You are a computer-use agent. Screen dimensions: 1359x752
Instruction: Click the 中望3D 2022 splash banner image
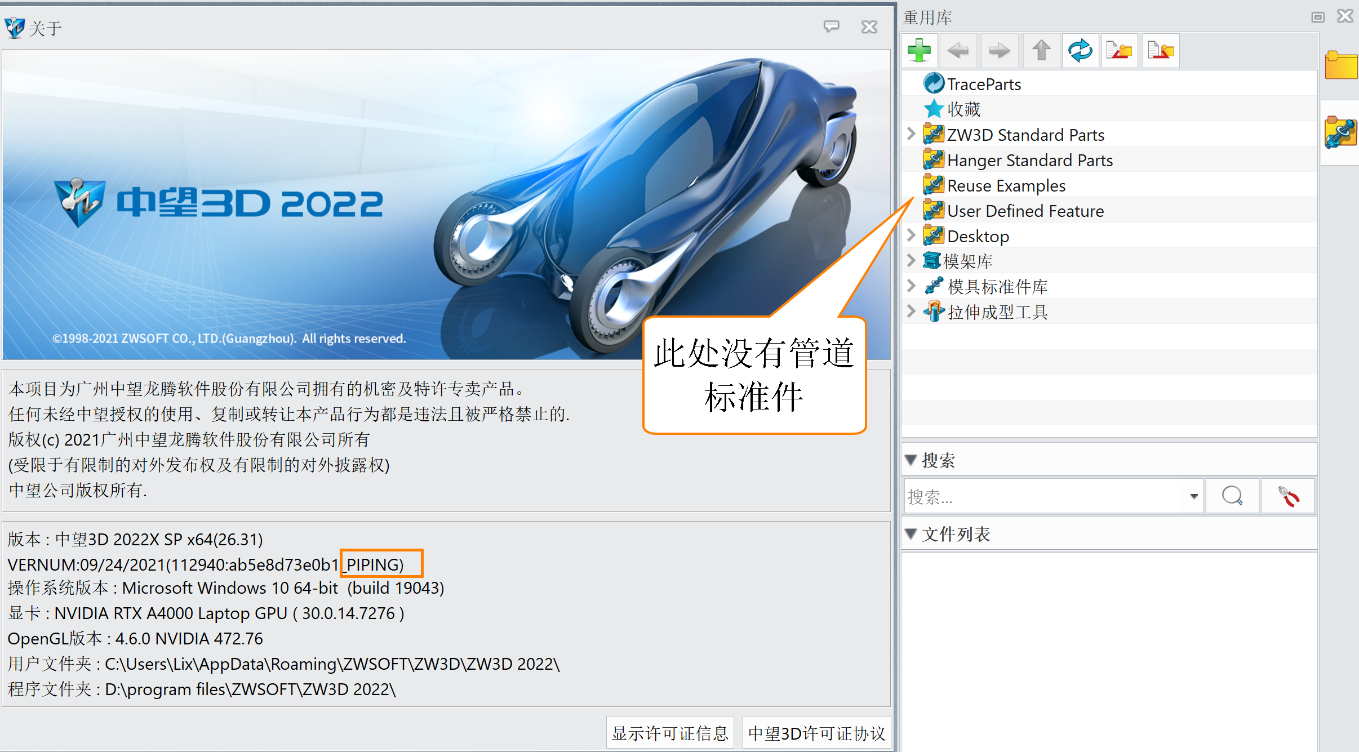(446, 204)
